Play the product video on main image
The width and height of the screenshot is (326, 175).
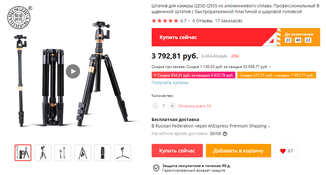[73, 71]
